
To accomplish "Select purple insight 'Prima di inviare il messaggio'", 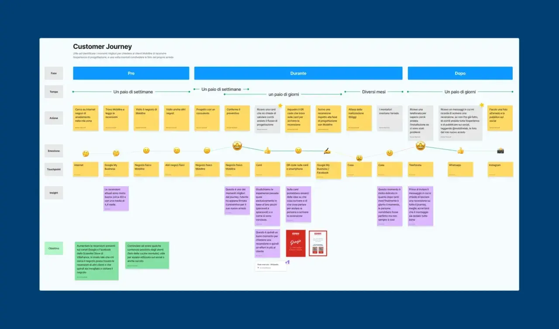I will pos(421,206).
